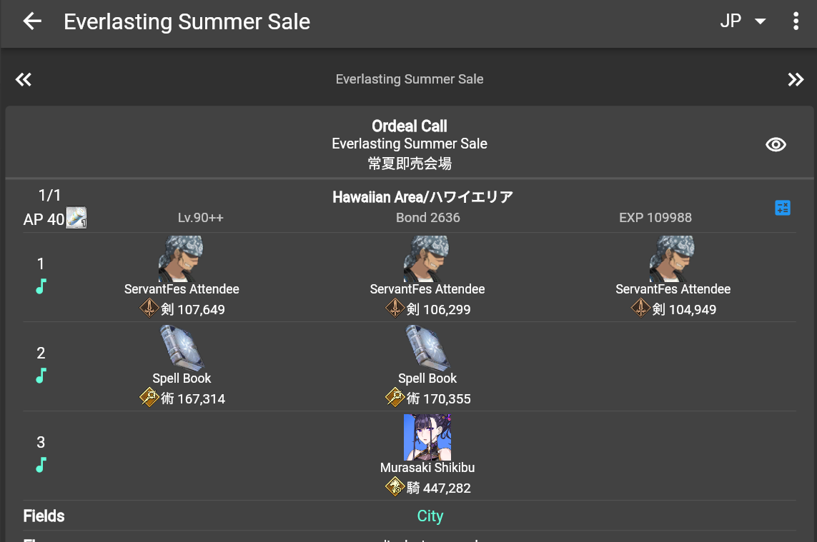Open the first ServantFes Attendee portrait
Viewport: 817px width, 542px height.
182,259
